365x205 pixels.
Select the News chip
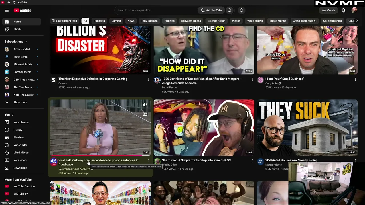[x=131, y=21]
